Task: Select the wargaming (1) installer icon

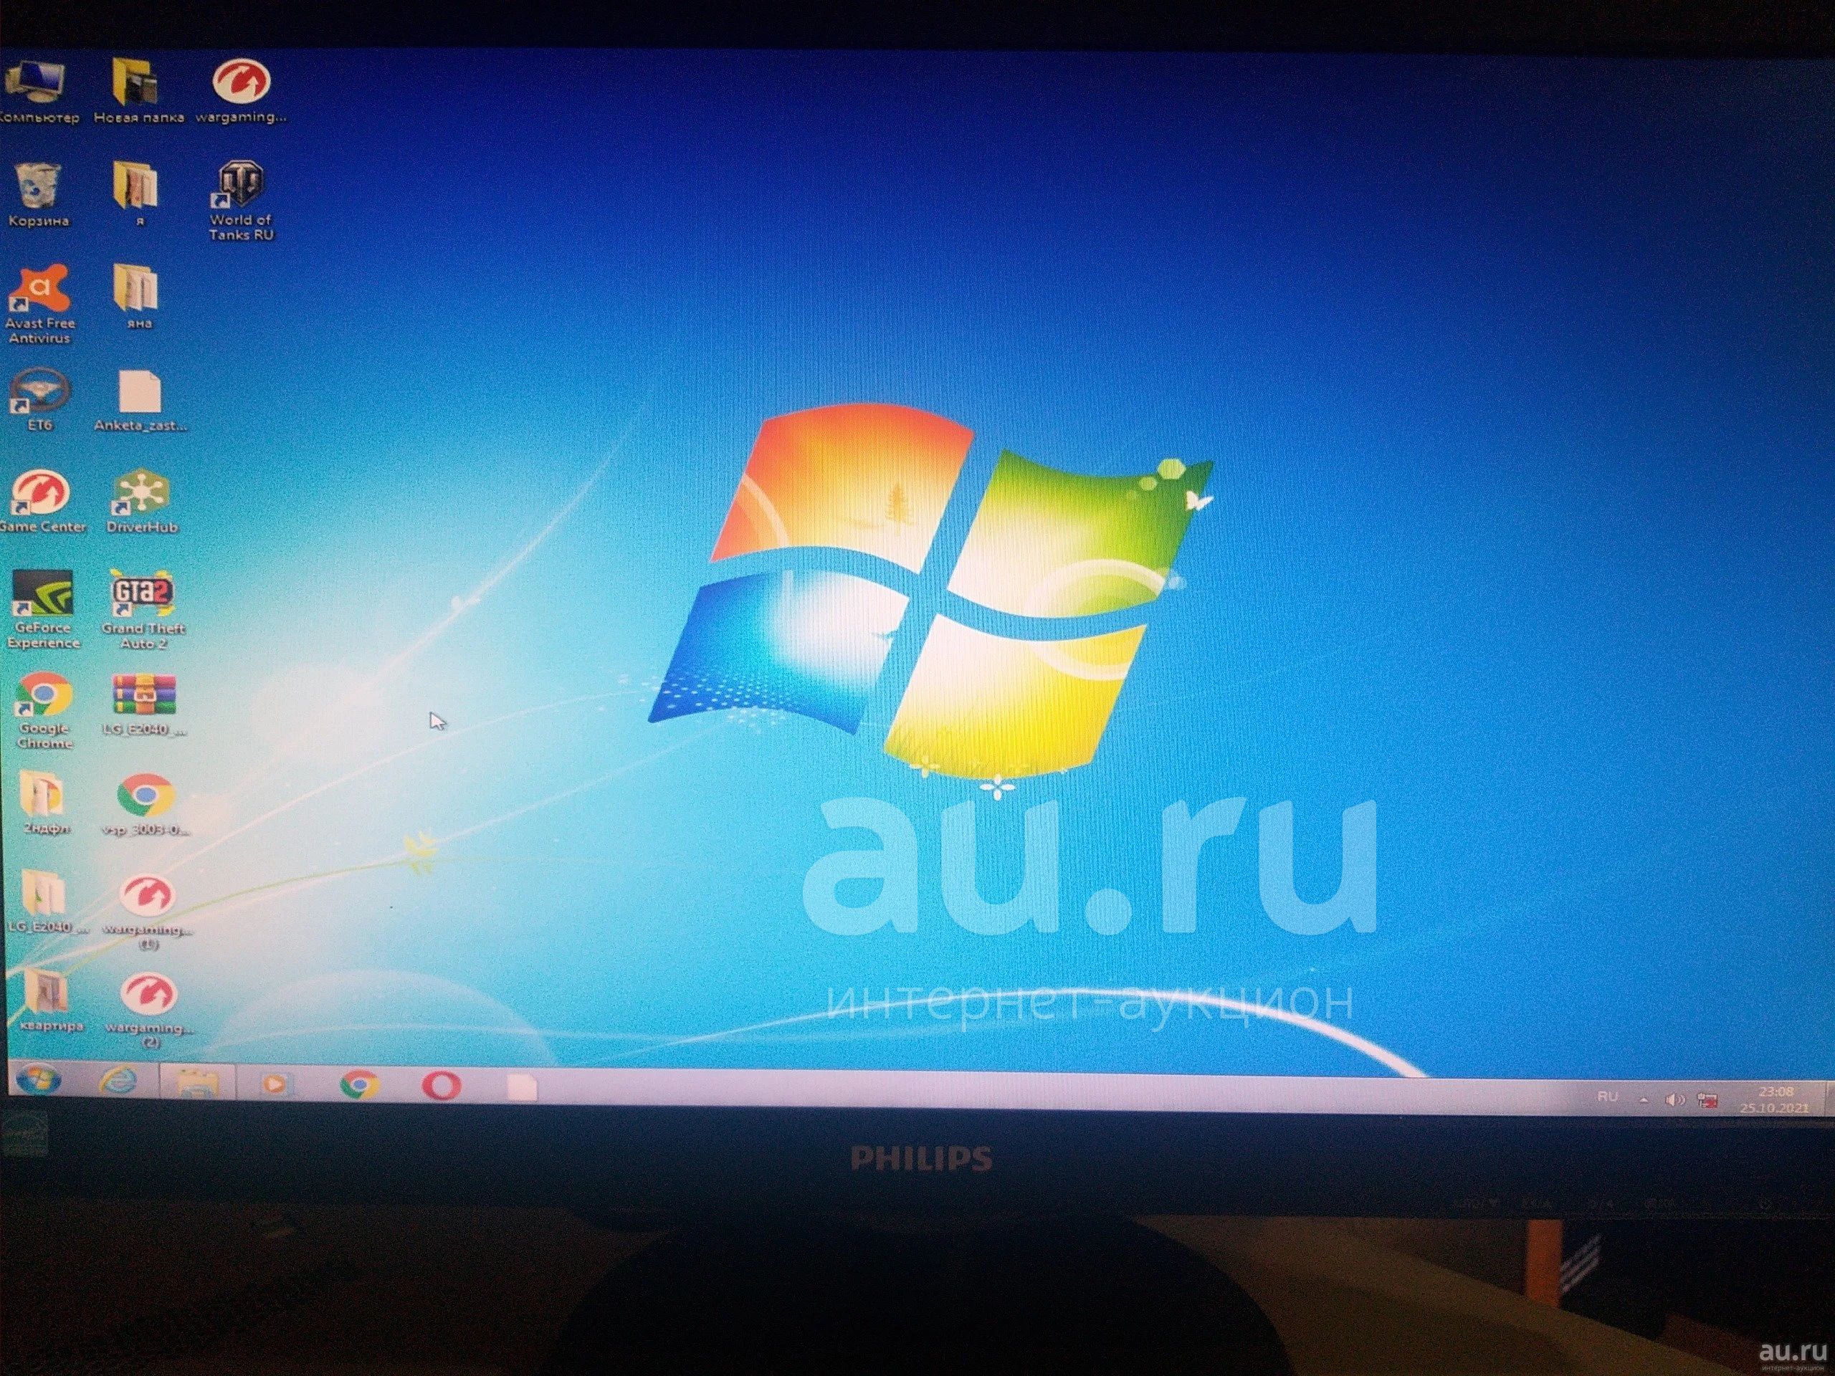Action: (x=148, y=911)
